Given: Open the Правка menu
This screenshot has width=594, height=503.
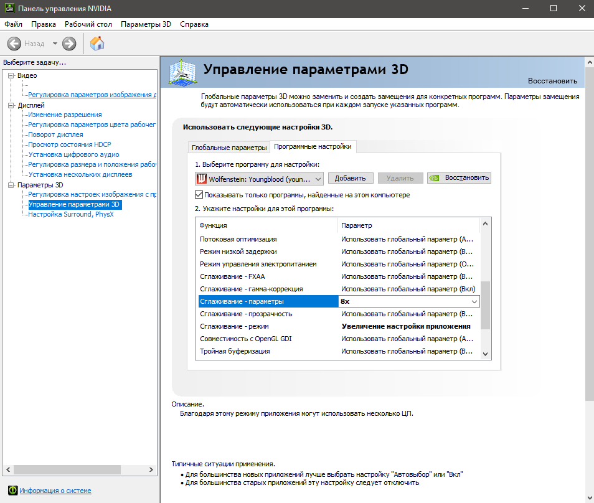Looking at the screenshot, I should pyautogui.click(x=44, y=24).
